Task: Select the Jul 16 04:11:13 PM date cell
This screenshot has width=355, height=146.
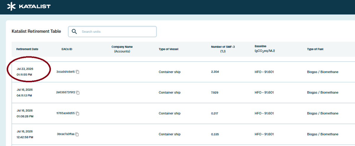Action: coord(25,93)
